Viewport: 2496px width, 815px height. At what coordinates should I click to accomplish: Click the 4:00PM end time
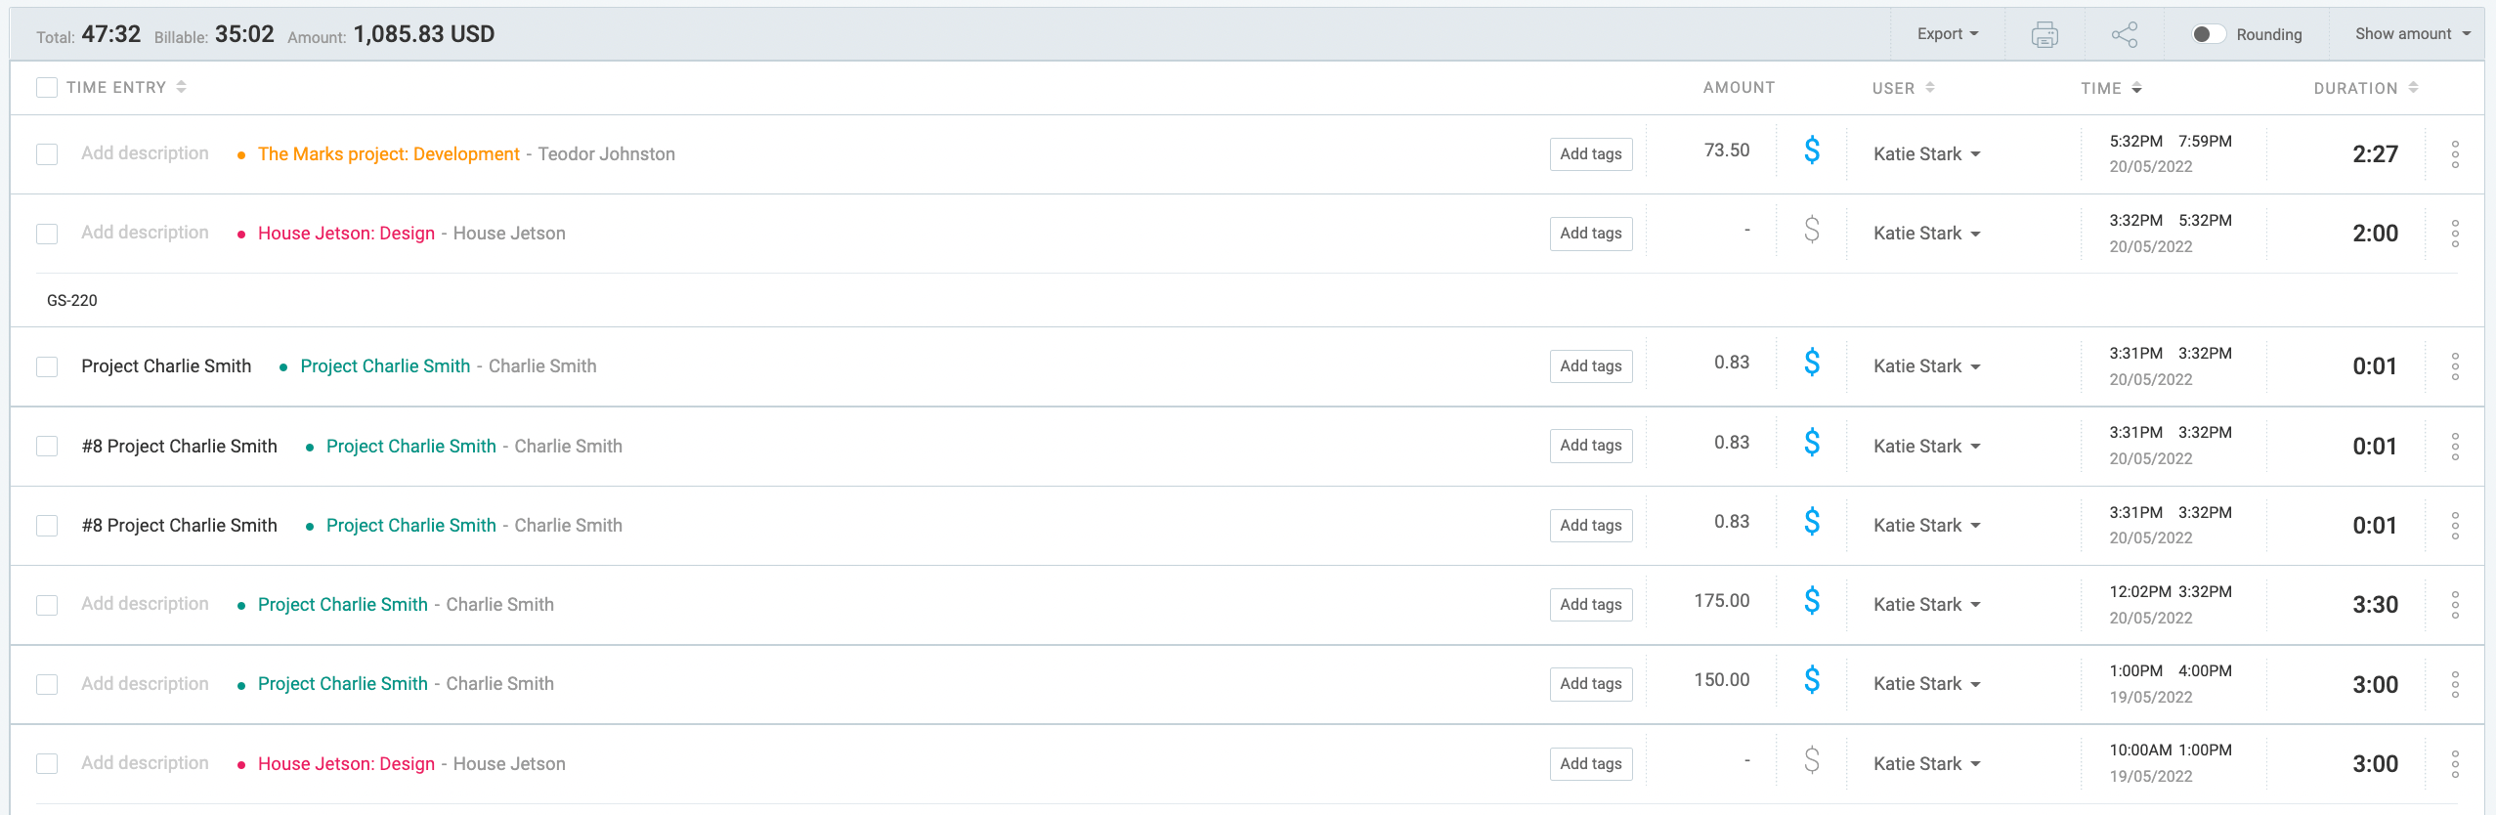[2205, 671]
